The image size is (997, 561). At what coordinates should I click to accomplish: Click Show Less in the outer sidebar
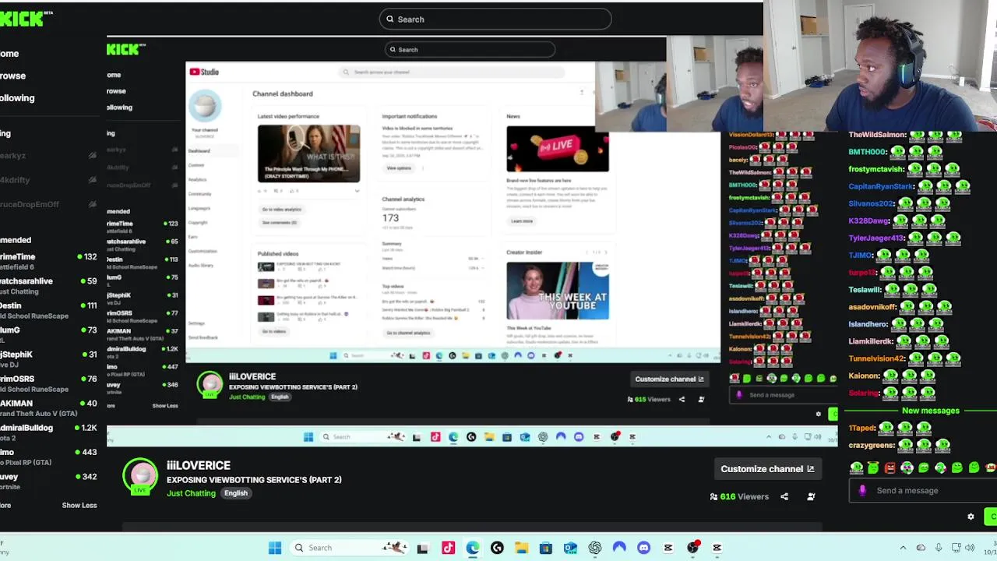(x=79, y=505)
